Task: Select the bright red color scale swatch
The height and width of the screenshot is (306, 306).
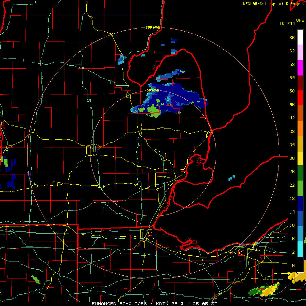Action: click(300, 98)
